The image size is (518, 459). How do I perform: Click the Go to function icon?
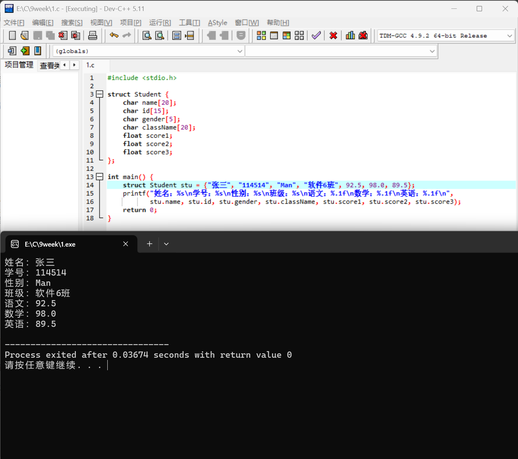pyautogui.click(x=177, y=36)
